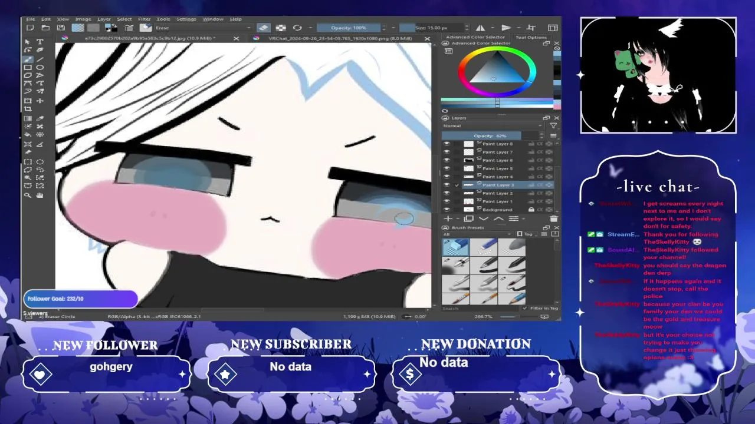Select Paint Layer 1 in the layer list

pyautogui.click(x=498, y=201)
